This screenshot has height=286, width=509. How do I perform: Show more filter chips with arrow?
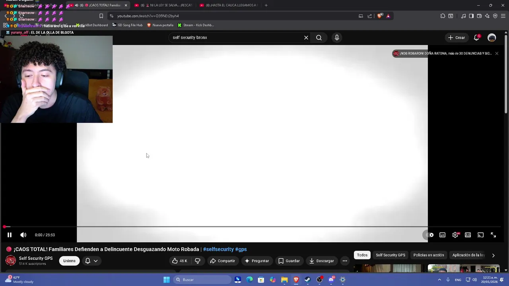(493, 255)
